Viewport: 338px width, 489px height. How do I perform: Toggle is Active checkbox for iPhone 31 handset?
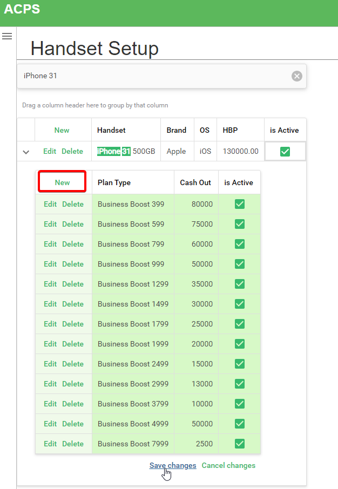[x=285, y=152]
